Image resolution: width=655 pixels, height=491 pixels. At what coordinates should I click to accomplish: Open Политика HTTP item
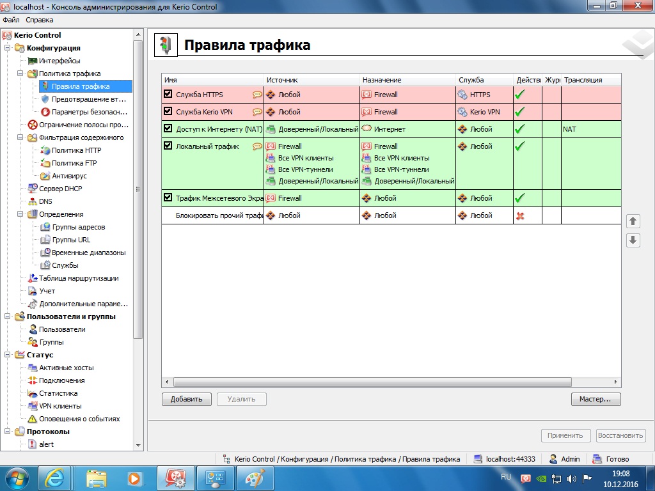click(x=70, y=150)
